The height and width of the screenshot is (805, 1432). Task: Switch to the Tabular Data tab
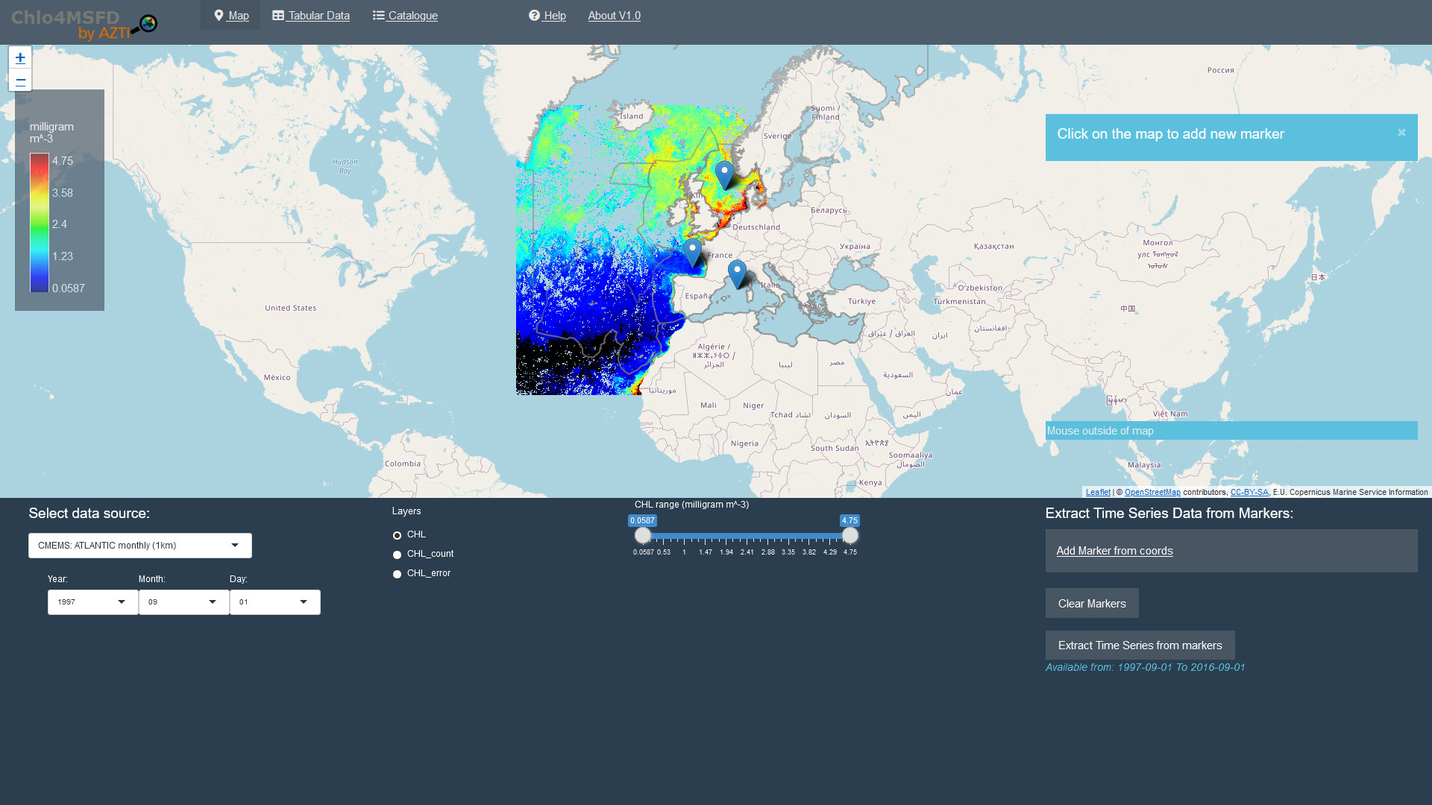(x=311, y=16)
